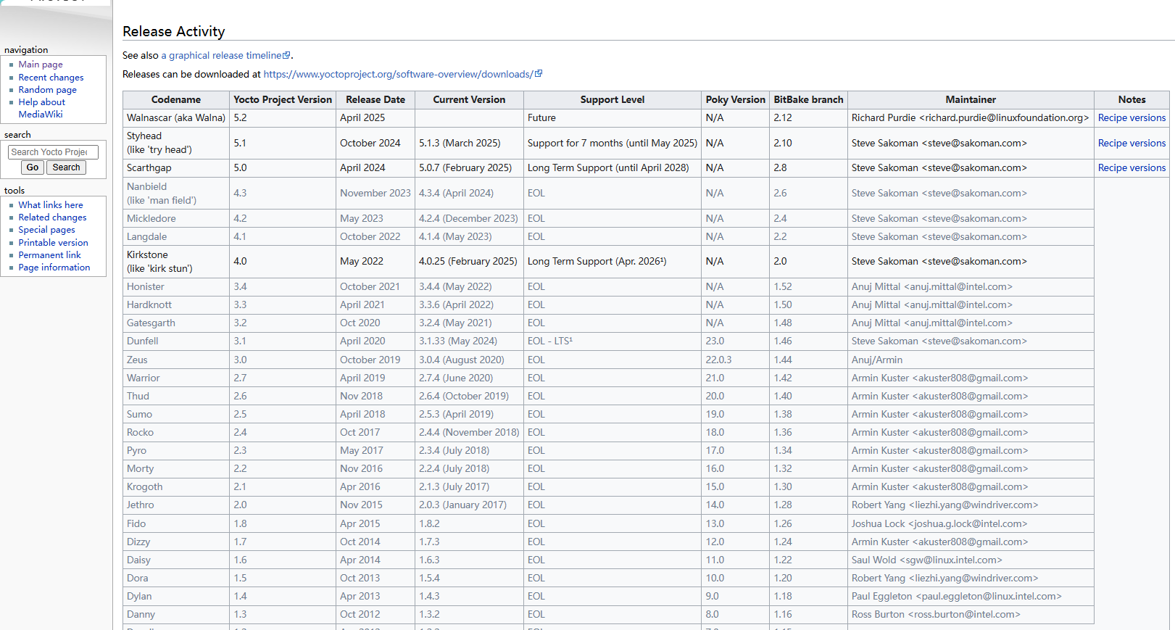
Task: Open Help about MediaWiki link
Action: [42, 108]
